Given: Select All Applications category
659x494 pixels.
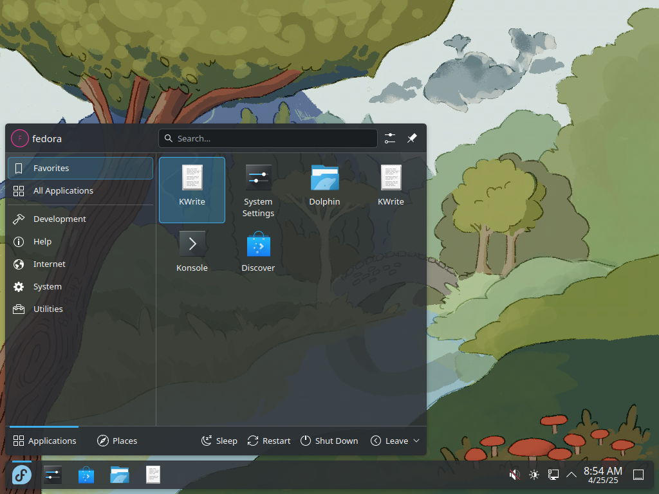Looking at the screenshot, I should tap(80, 190).
